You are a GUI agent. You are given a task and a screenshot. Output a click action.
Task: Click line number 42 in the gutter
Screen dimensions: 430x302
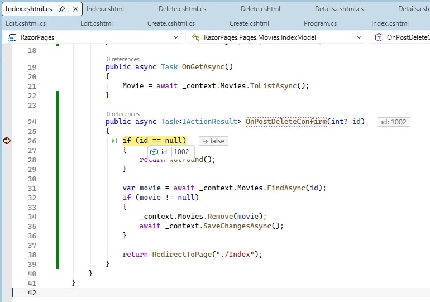click(x=32, y=293)
